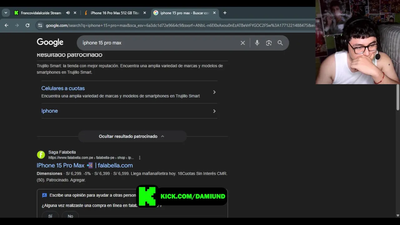Reload the current page

27,25
